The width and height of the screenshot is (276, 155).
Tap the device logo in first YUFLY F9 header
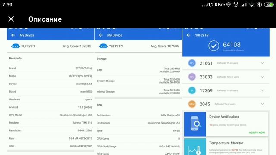[x=16, y=46]
